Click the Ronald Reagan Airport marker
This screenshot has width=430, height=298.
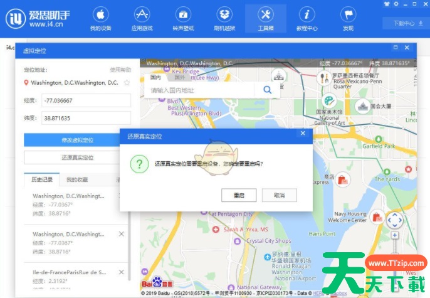[x=268, y=257]
